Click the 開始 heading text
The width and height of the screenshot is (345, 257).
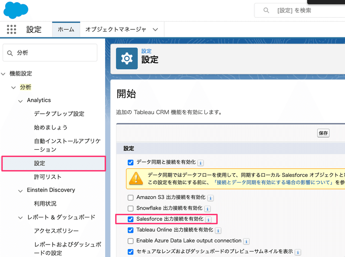(126, 94)
